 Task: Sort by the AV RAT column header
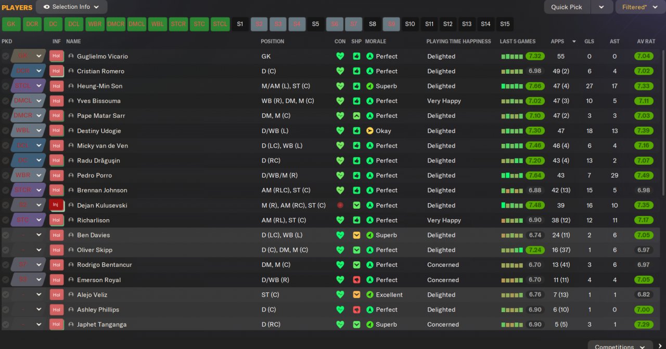coord(646,41)
